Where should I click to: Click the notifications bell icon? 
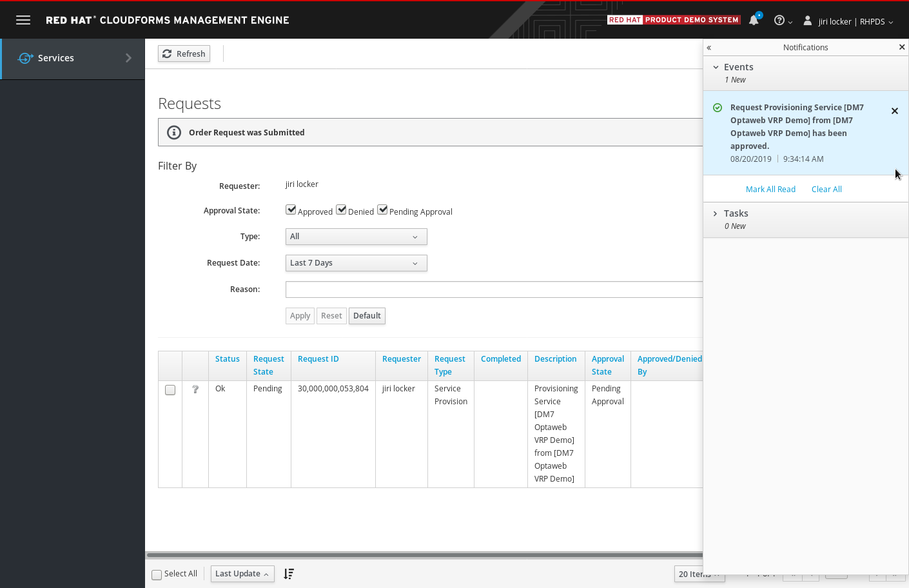(754, 21)
